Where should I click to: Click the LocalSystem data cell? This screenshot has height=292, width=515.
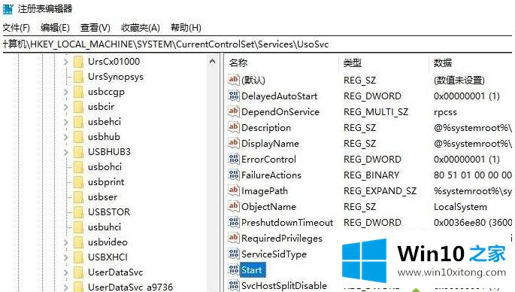[460, 207]
